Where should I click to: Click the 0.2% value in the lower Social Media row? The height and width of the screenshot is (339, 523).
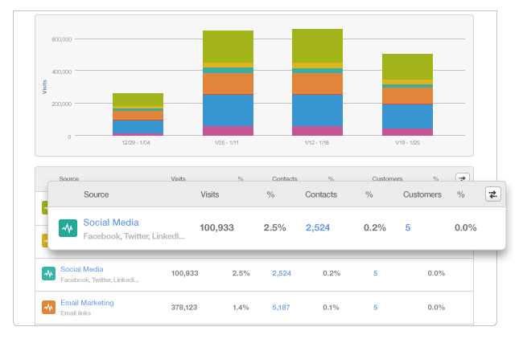point(332,273)
